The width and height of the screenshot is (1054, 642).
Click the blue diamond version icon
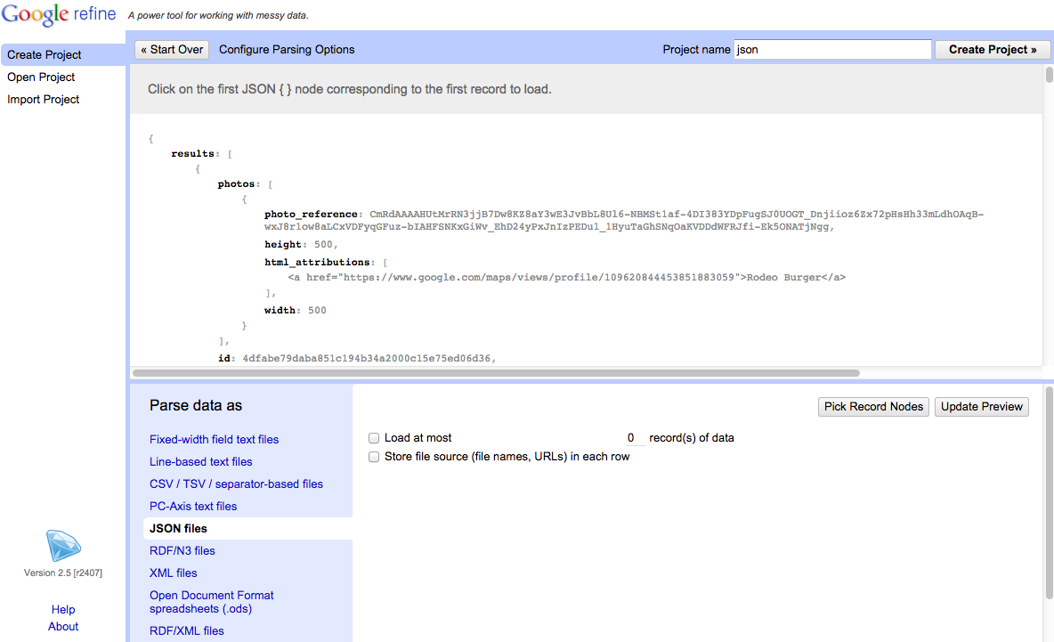[63, 546]
